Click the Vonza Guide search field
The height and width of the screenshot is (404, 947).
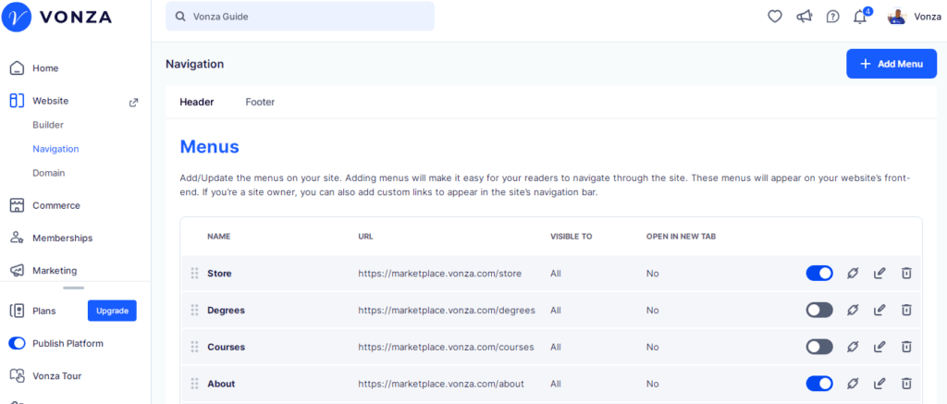[x=301, y=17]
